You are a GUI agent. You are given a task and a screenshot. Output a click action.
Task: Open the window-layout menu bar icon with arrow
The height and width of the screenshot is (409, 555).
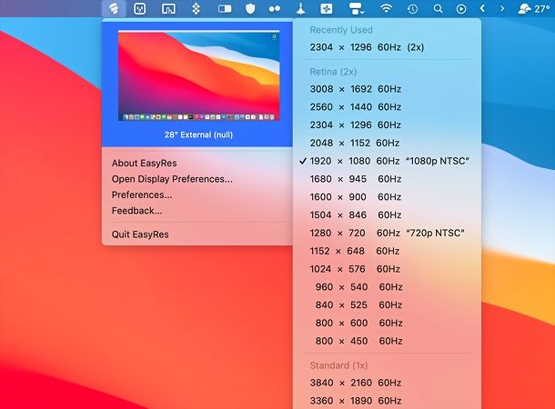[356, 9]
